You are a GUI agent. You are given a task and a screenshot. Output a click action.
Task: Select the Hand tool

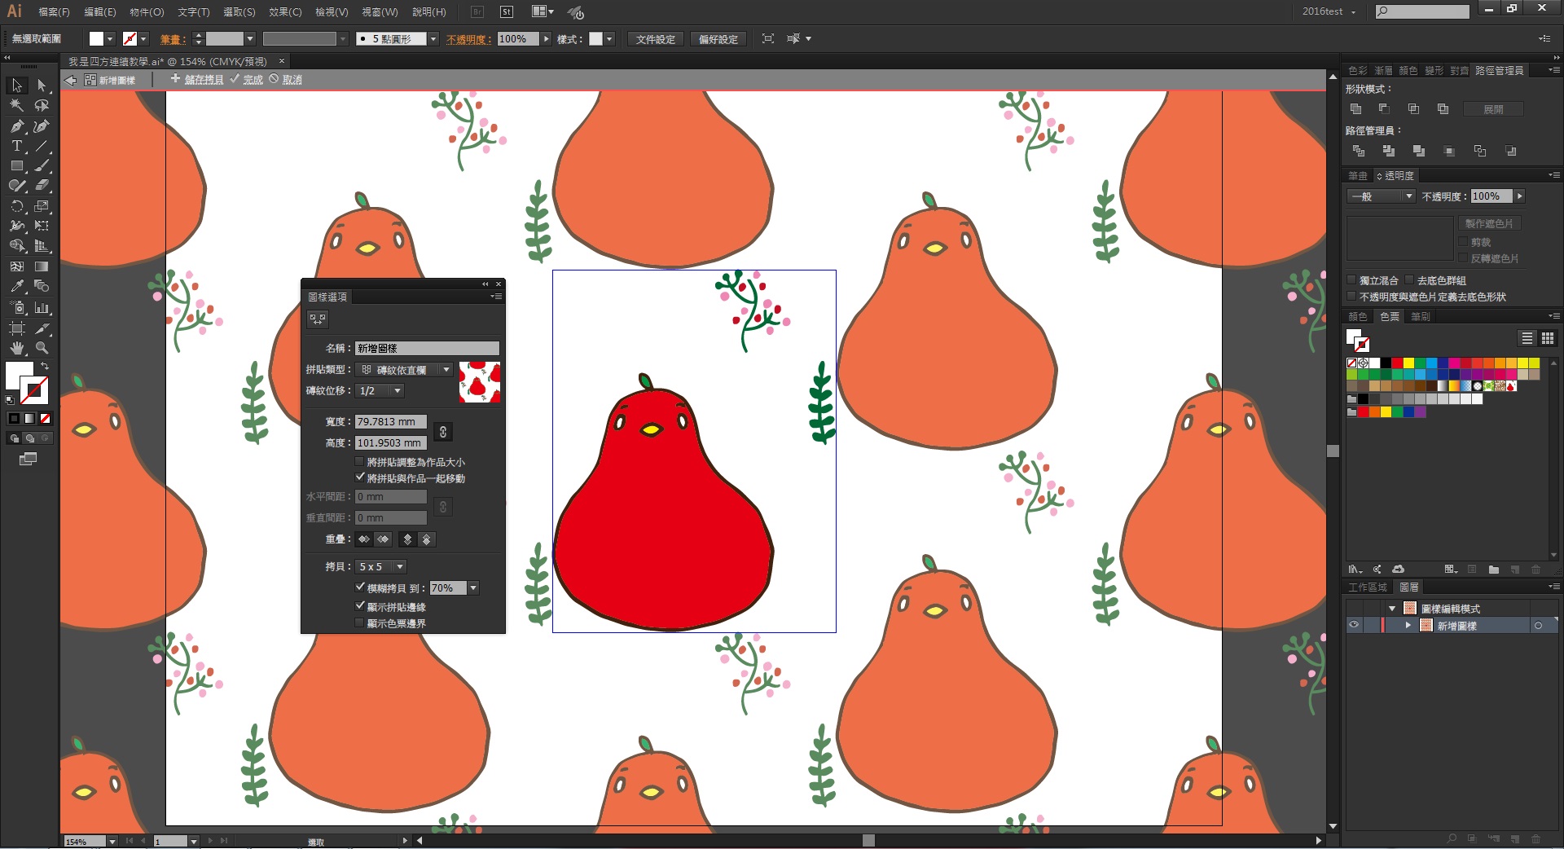16,348
